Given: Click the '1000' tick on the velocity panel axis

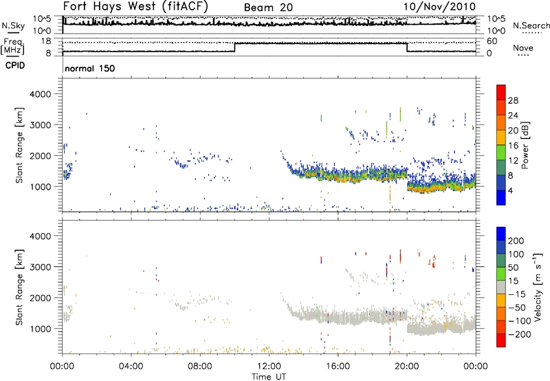Looking at the screenshot, I should [x=41, y=329].
